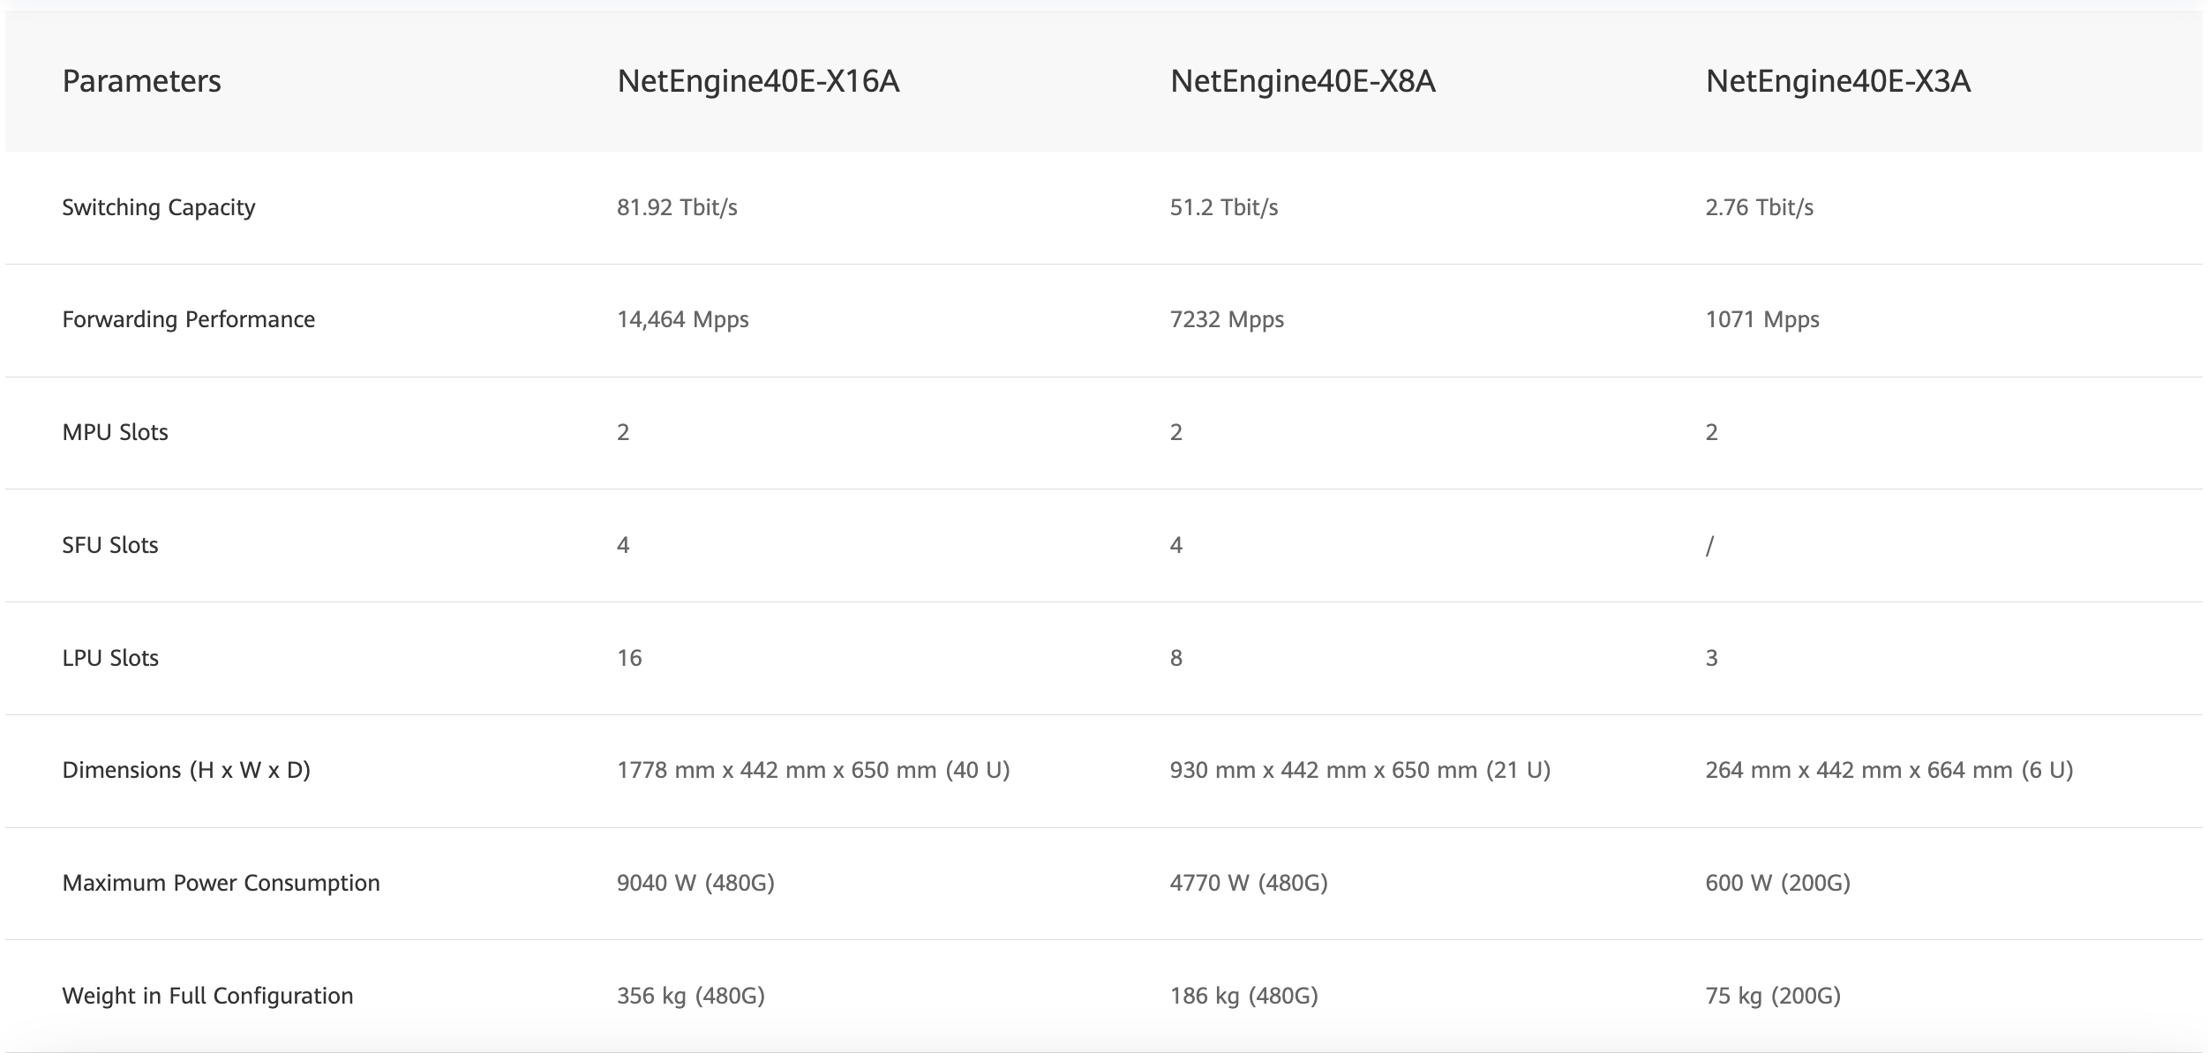The height and width of the screenshot is (1053, 2208).
Task: Click the SFU Slots row label
Action: 110,545
